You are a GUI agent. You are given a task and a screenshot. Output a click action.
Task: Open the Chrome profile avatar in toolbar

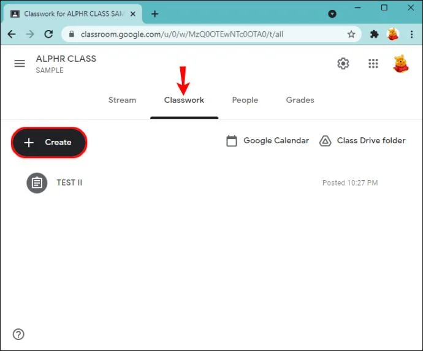pyautogui.click(x=393, y=34)
